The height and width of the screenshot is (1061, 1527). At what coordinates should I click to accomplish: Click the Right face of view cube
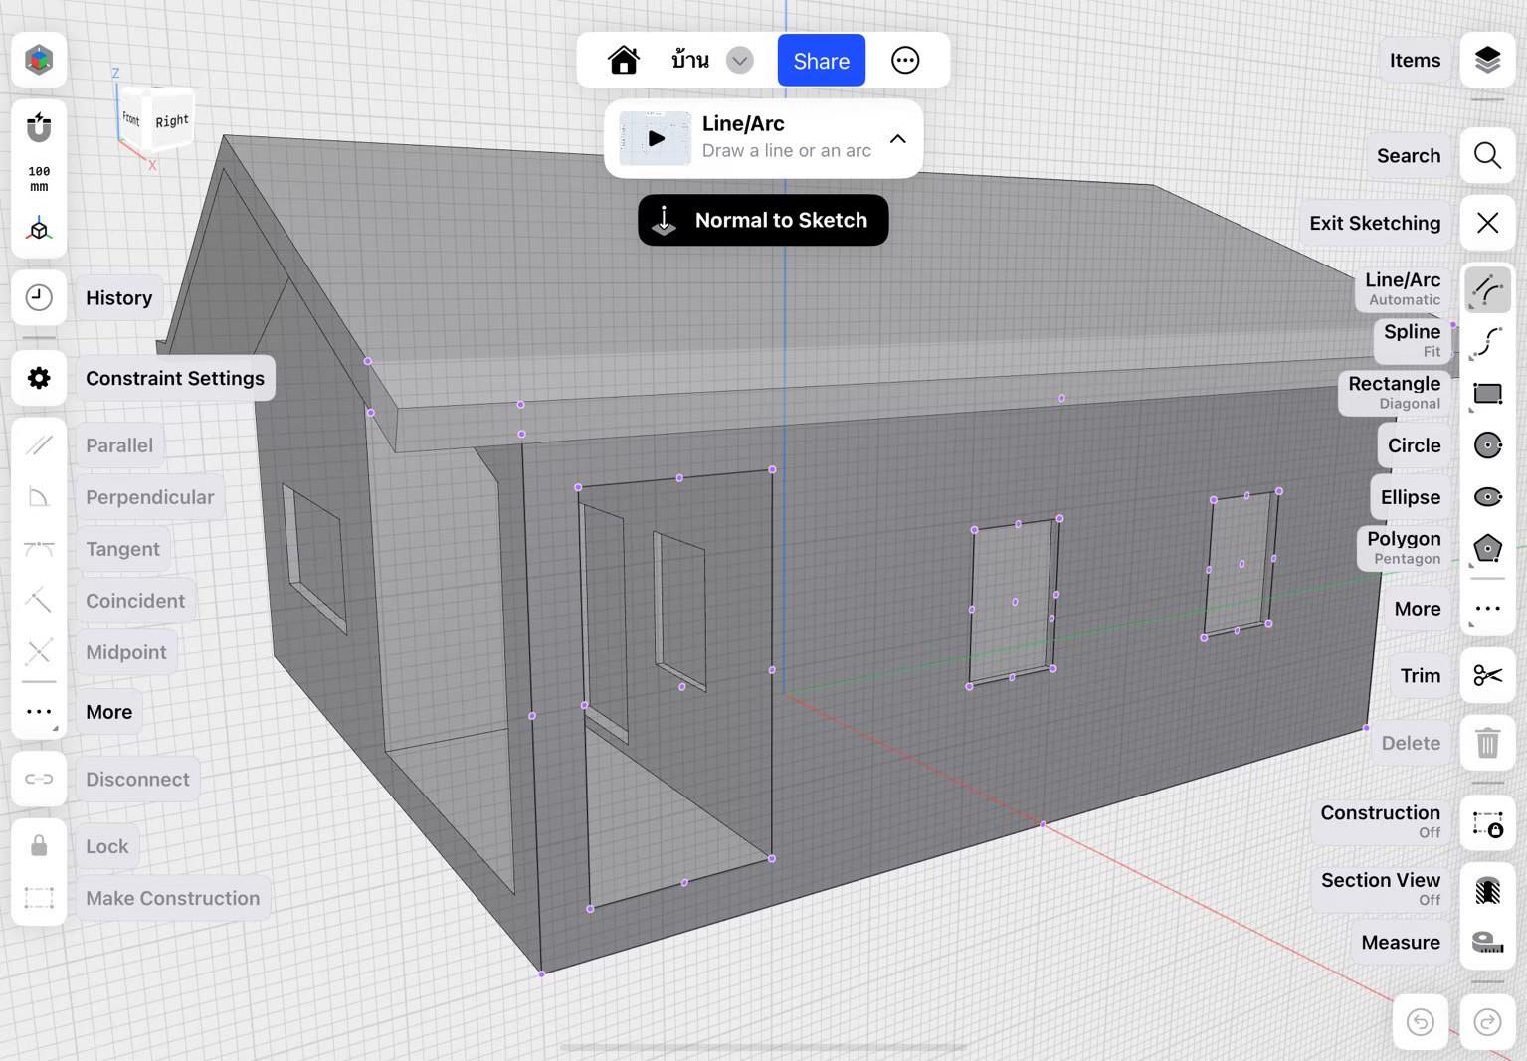point(171,121)
